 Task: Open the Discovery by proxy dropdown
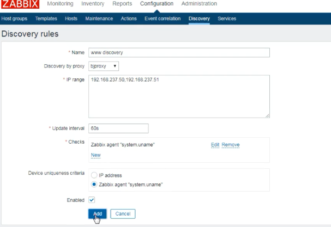click(x=104, y=66)
